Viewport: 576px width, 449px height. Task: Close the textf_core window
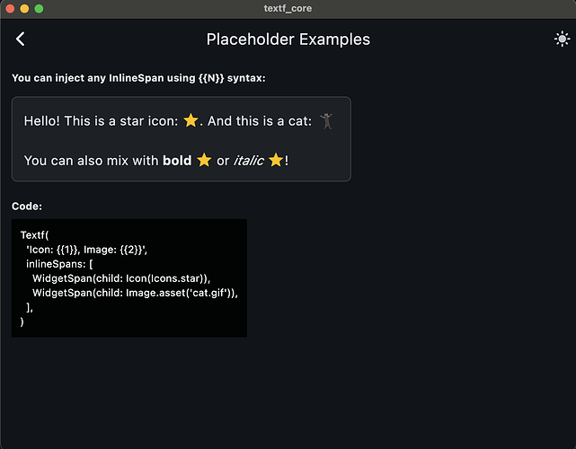[x=11, y=8]
